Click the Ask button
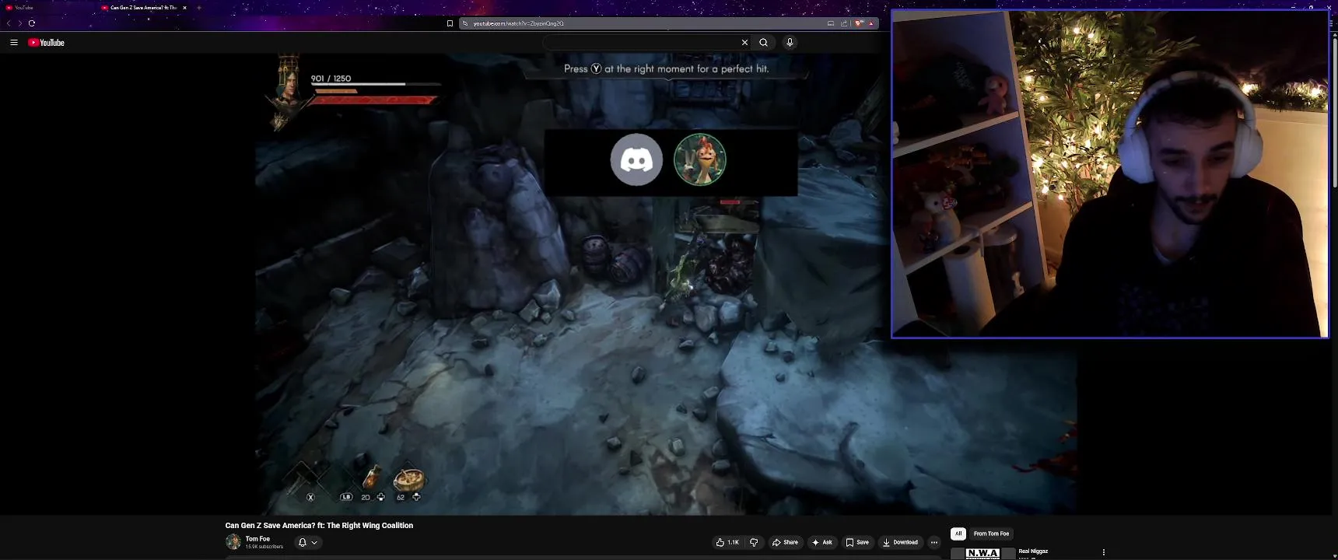The height and width of the screenshot is (560, 1338). pos(822,543)
